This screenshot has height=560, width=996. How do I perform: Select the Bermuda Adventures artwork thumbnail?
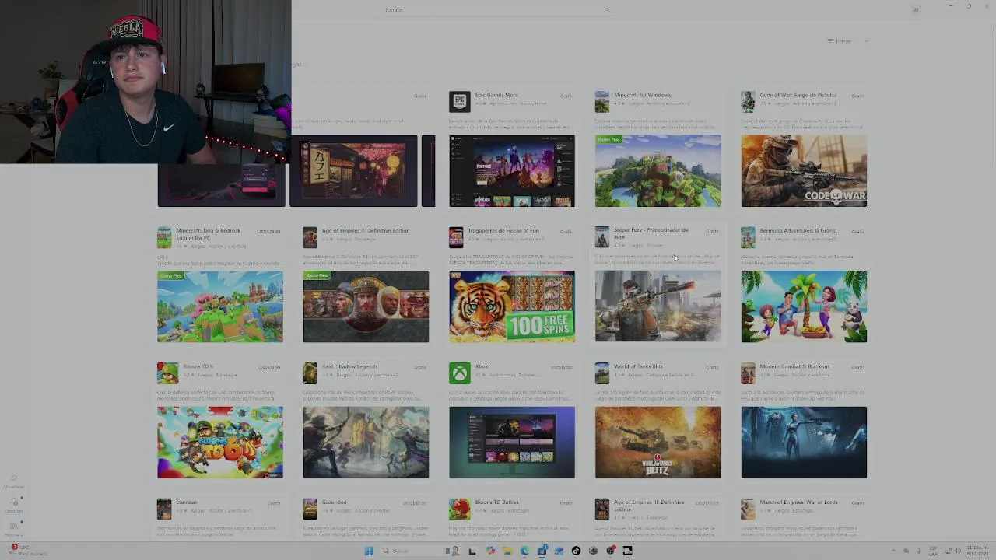click(804, 306)
